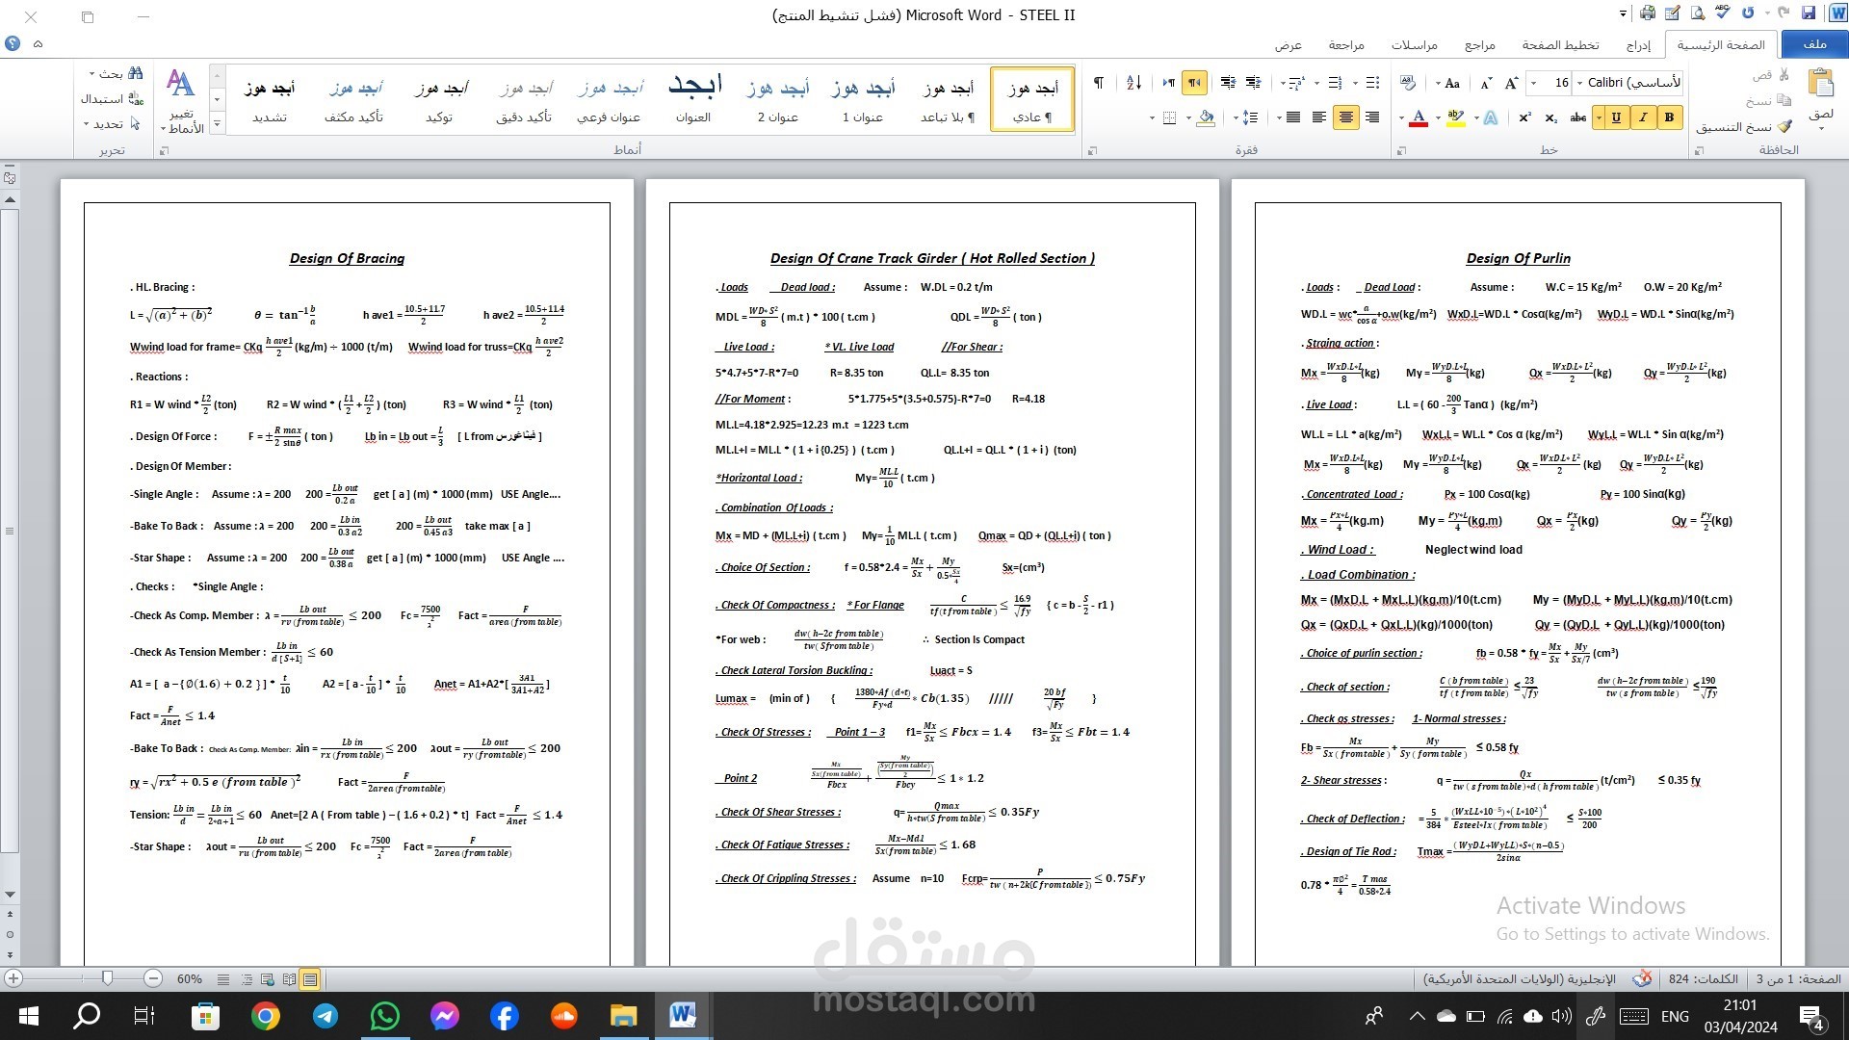Apply red font color
The image size is (1849, 1040).
(1418, 117)
